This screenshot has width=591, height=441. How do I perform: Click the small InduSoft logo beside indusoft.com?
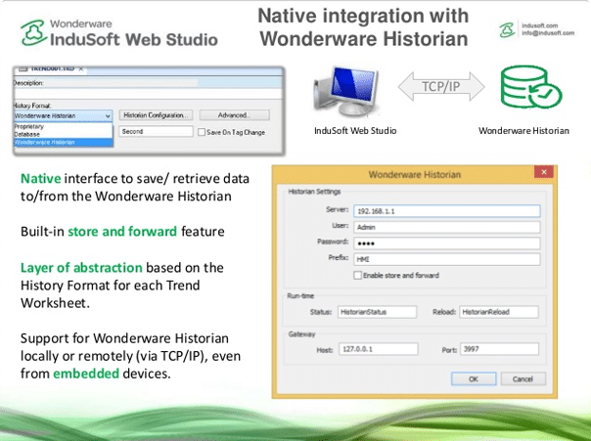507,29
